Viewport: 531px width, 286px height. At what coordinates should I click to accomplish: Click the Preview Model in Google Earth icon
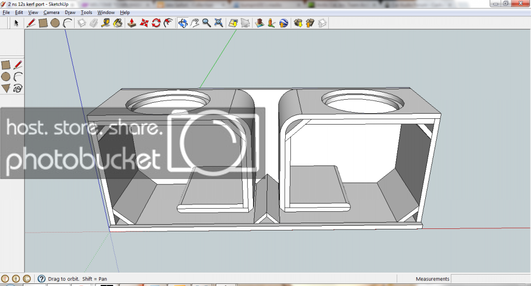[284, 23]
